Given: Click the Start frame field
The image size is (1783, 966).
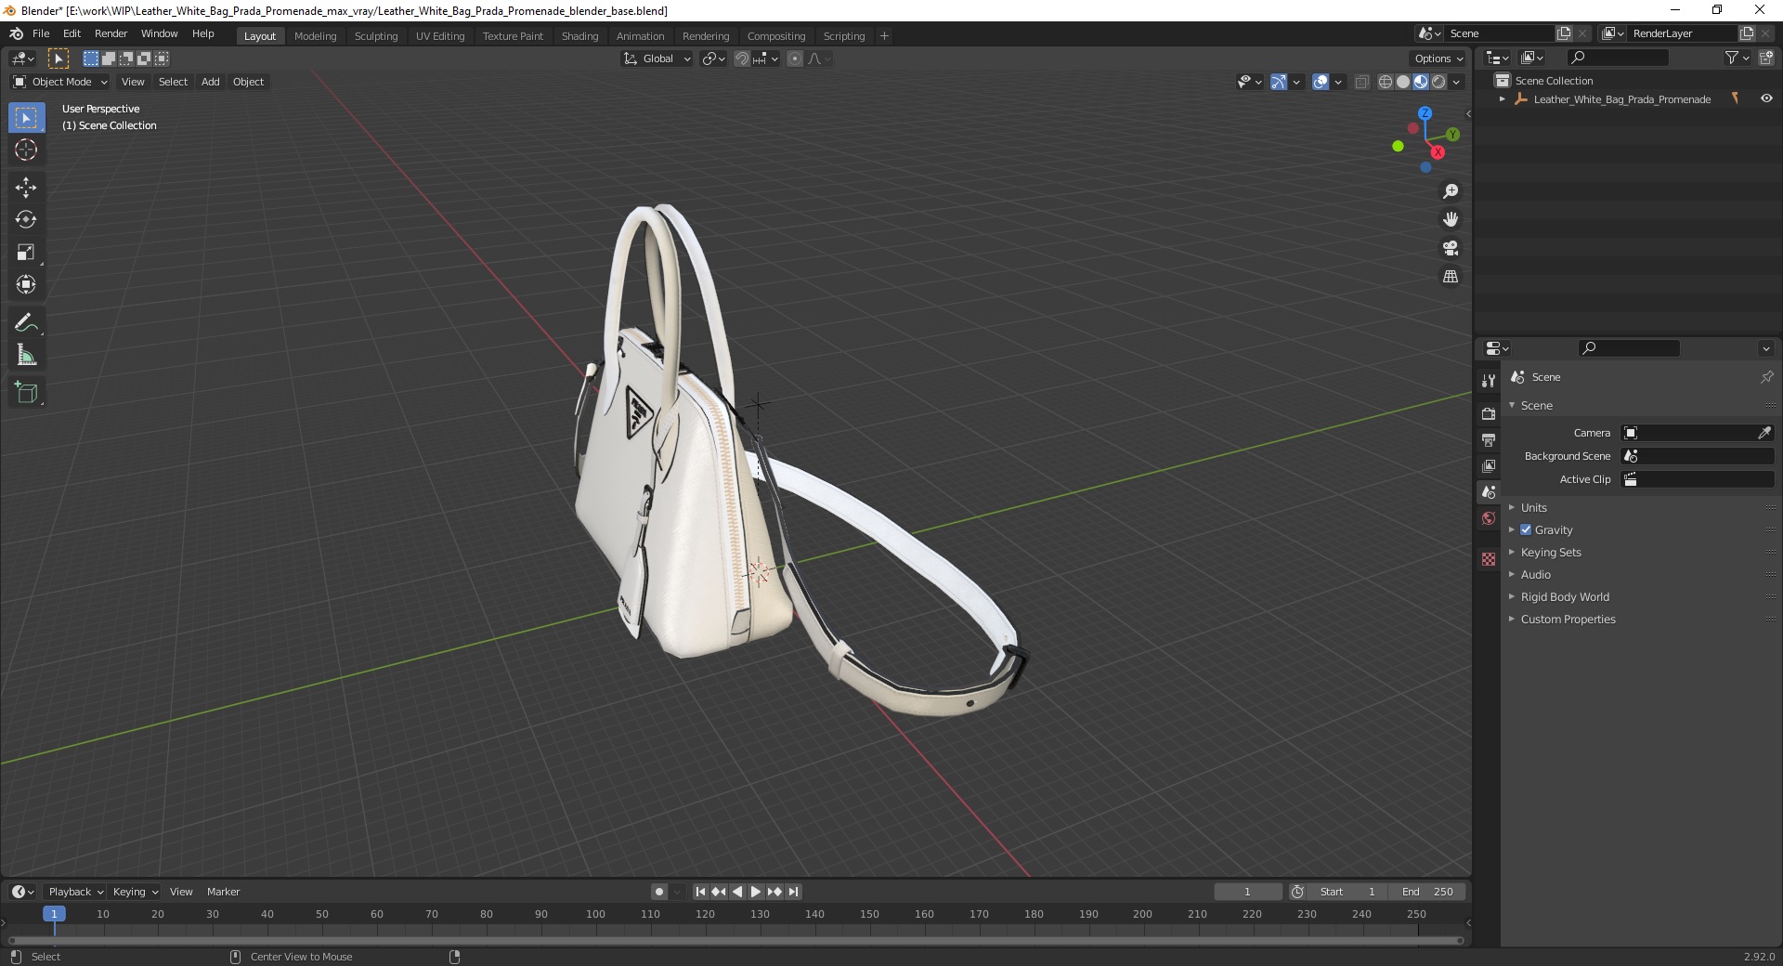Looking at the screenshot, I should pos(1347,892).
